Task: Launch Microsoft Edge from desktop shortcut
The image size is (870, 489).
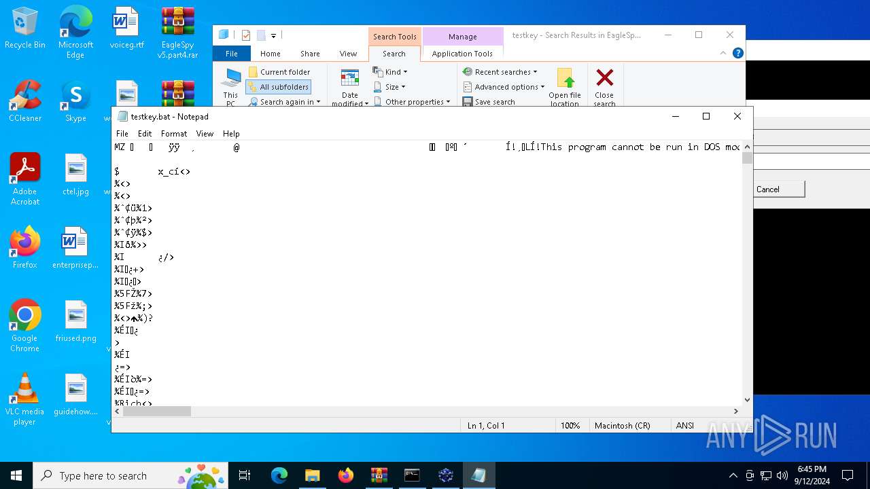Action: pyautogui.click(x=75, y=33)
